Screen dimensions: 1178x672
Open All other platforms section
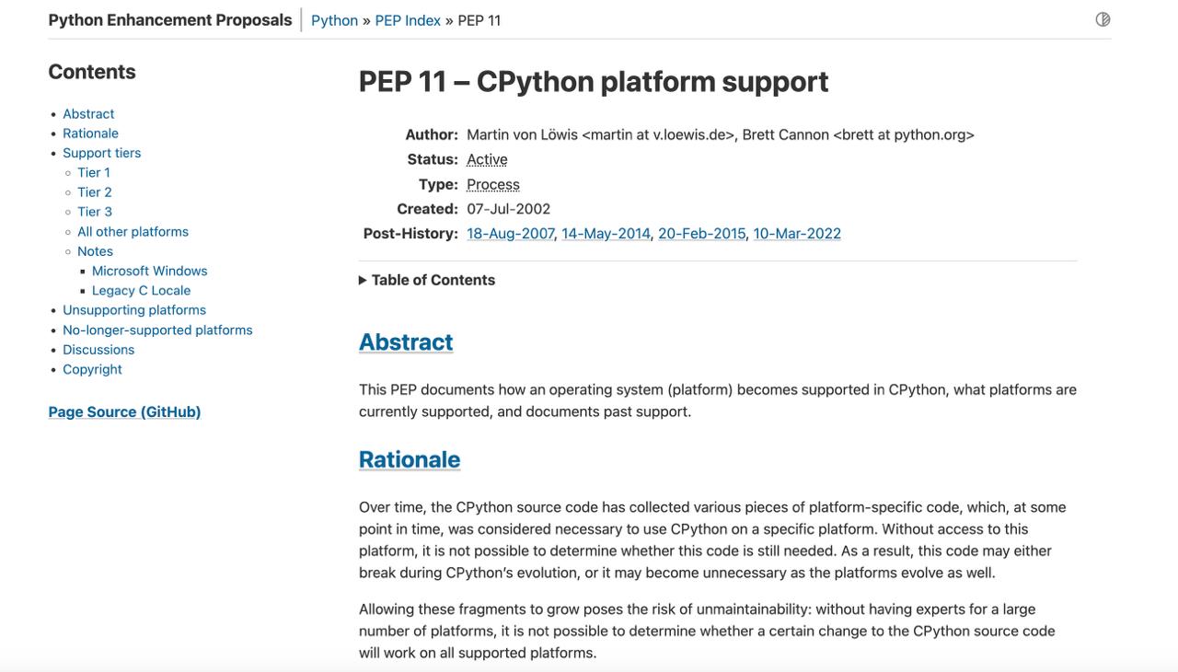pyautogui.click(x=132, y=231)
